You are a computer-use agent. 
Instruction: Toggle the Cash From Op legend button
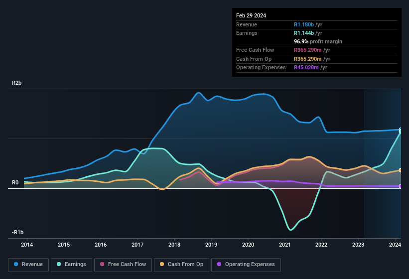tap(181, 265)
